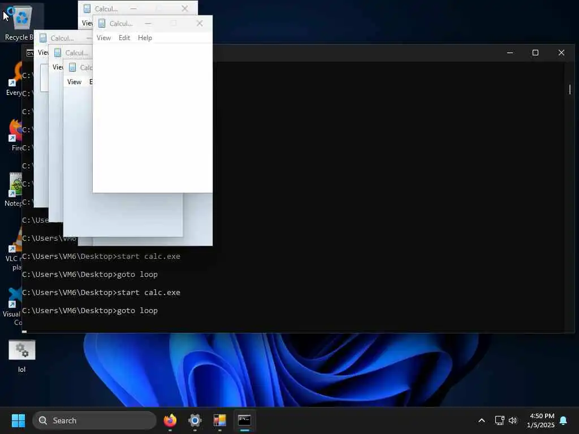Open the Windows Start menu
579x434 pixels.
[x=18, y=420]
